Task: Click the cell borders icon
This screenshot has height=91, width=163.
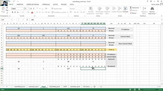Action: click(23, 12)
